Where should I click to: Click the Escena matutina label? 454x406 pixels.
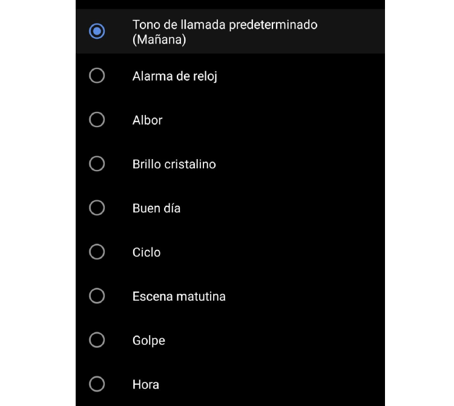click(x=179, y=297)
